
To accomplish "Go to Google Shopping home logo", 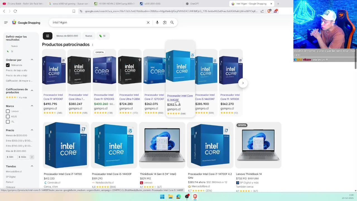I will (x=26, y=23).
